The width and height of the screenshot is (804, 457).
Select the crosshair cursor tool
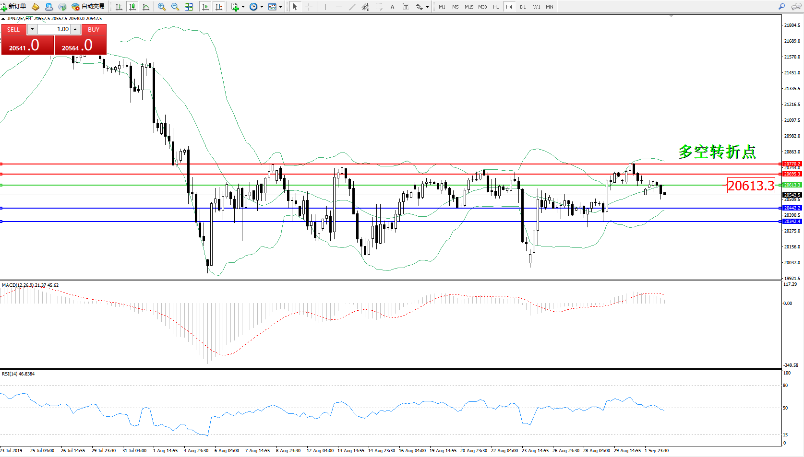click(309, 7)
